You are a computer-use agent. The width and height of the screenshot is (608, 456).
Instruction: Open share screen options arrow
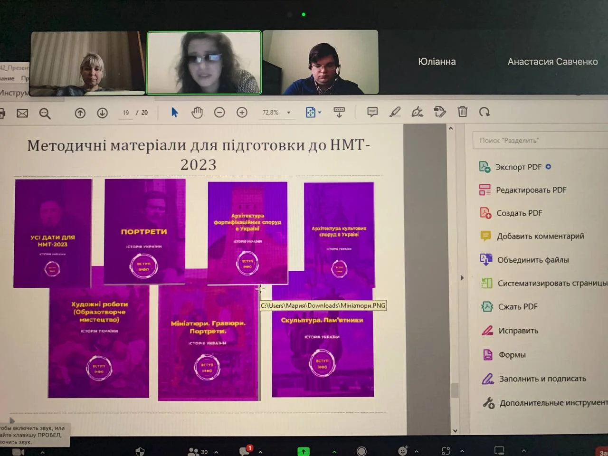click(x=334, y=452)
